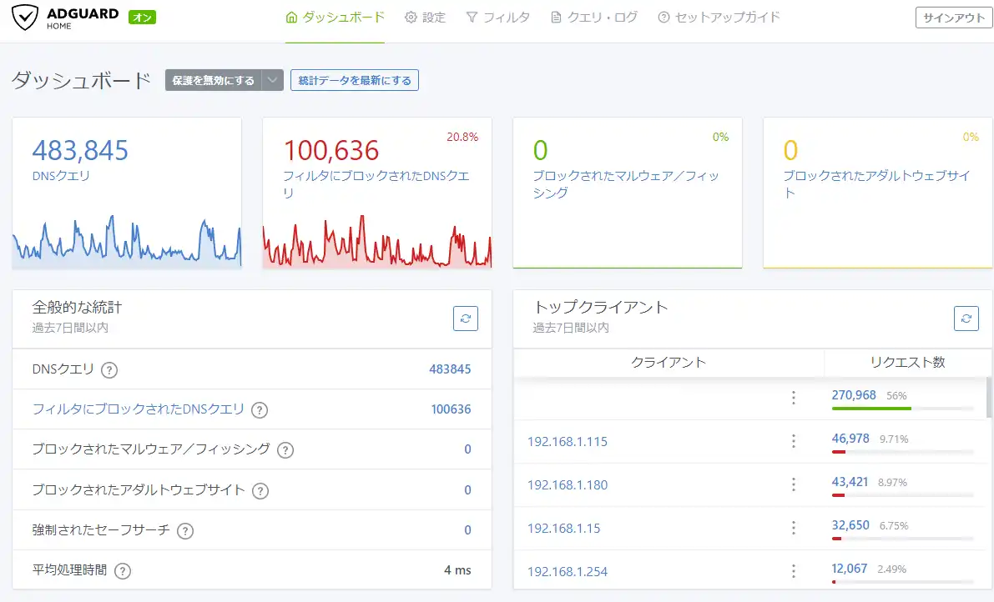Open client link 192.168.1.254

click(x=568, y=572)
